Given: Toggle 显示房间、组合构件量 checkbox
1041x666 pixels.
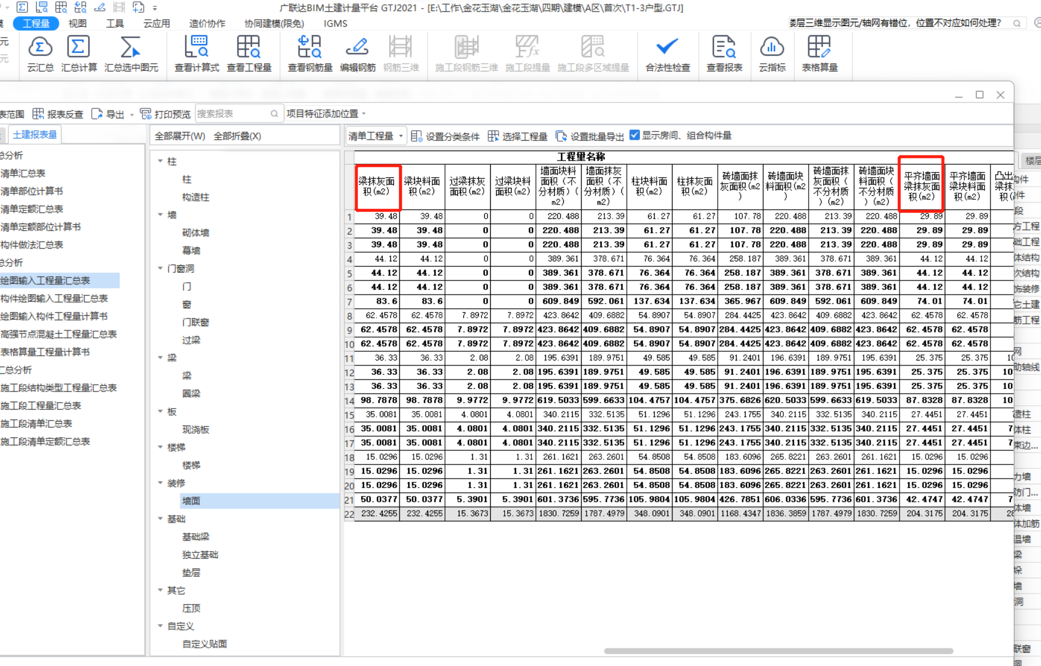Looking at the screenshot, I should (x=634, y=135).
